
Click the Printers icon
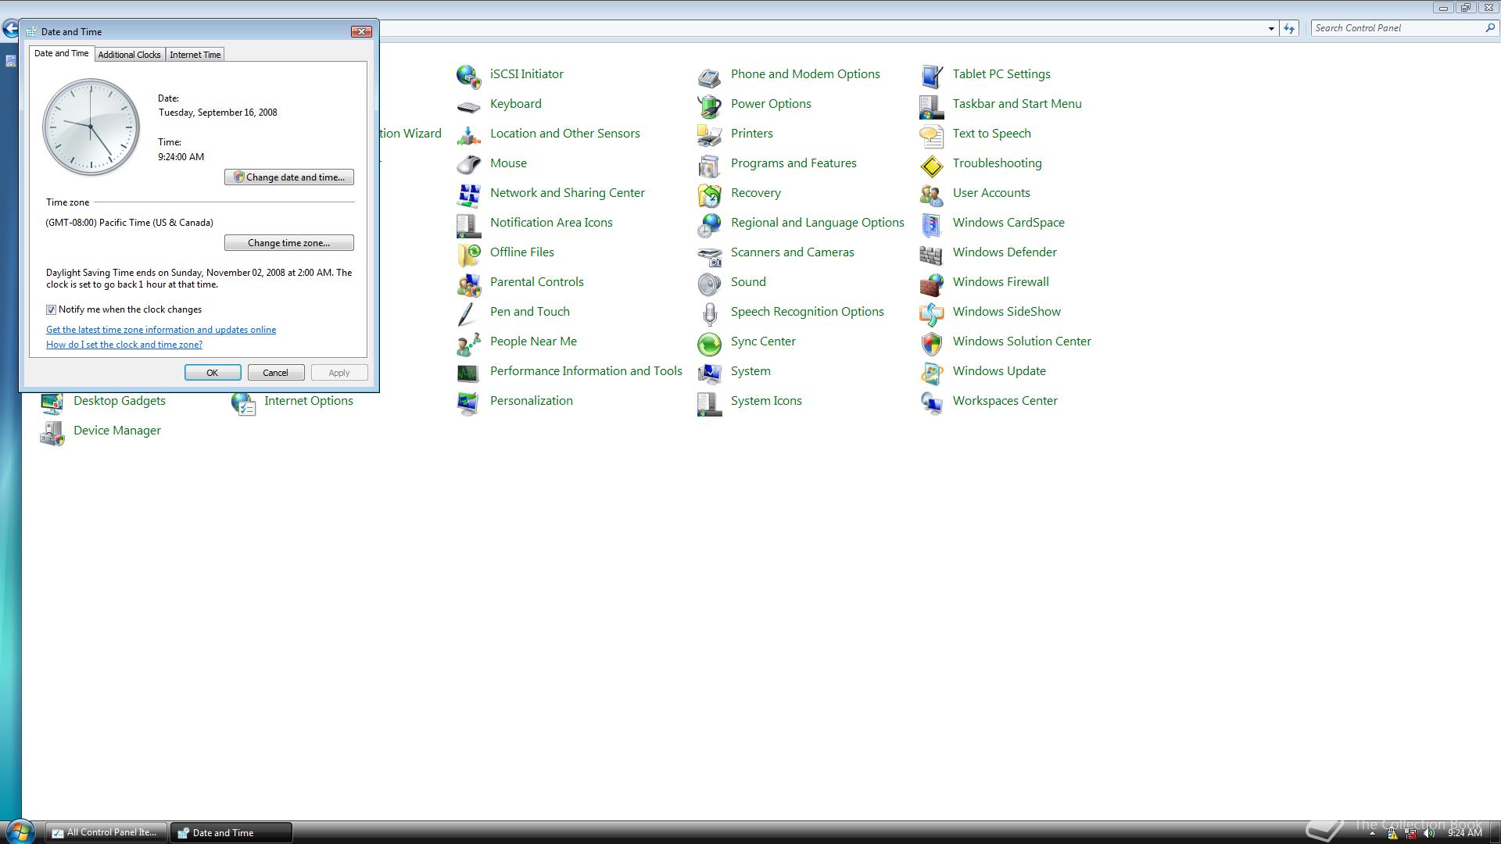pyautogui.click(x=709, y=134)
